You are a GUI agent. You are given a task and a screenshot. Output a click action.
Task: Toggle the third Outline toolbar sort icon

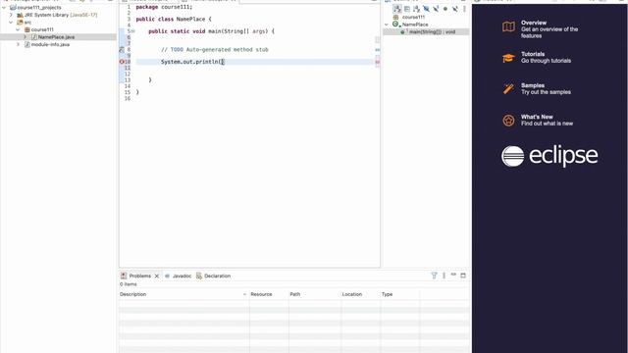[416, 9]
